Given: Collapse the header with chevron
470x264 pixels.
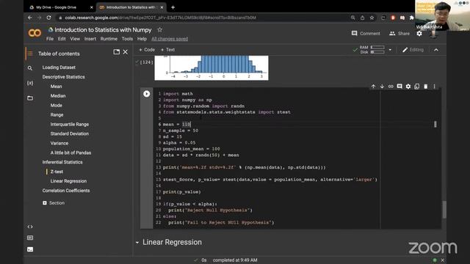Looking at the screenshot, I should point(436,50).
